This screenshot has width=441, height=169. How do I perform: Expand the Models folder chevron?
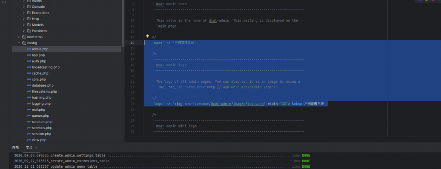[x=24, y=24]
